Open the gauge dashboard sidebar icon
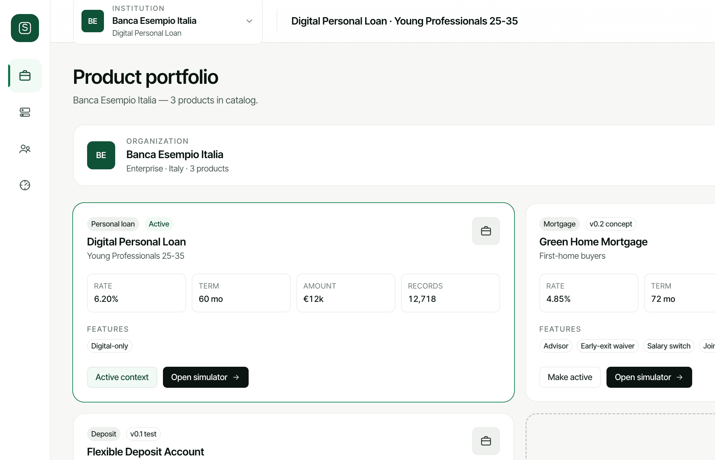 25,185
